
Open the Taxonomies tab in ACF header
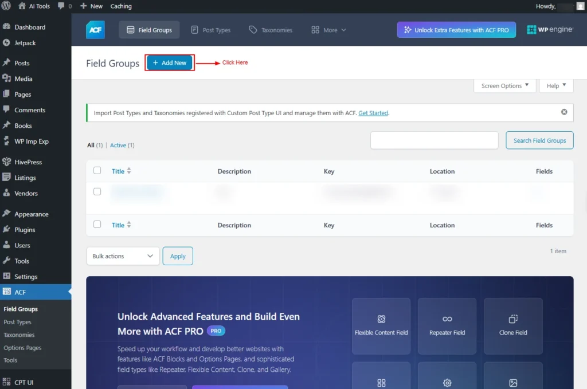271,30
